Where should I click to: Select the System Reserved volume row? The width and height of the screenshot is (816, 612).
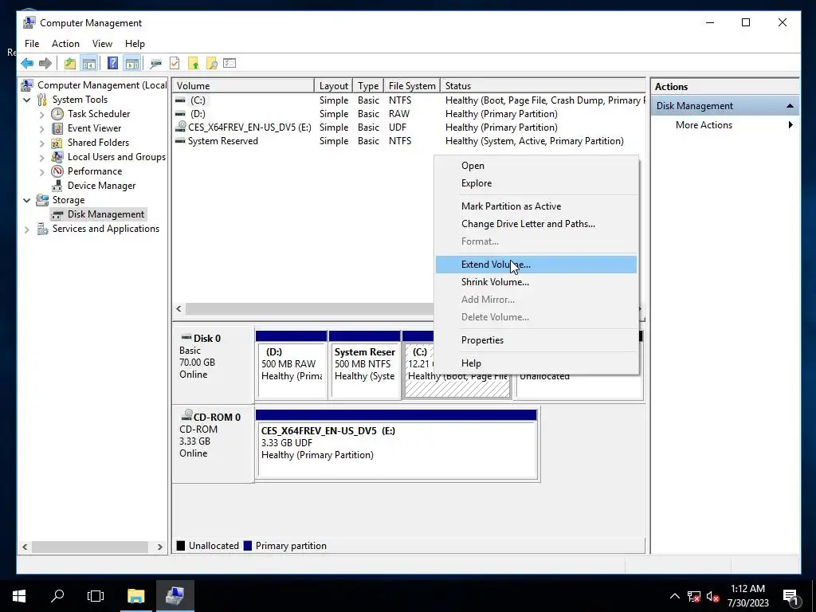point(409,141)
